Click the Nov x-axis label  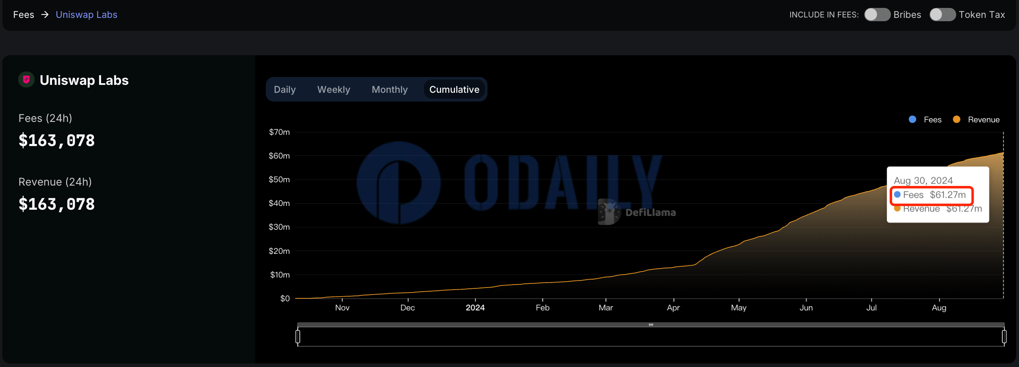click(x=342, y=307)
